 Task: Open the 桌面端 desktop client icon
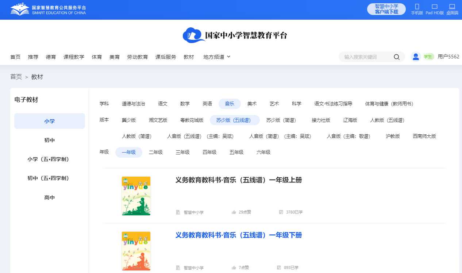coord(452,7)
